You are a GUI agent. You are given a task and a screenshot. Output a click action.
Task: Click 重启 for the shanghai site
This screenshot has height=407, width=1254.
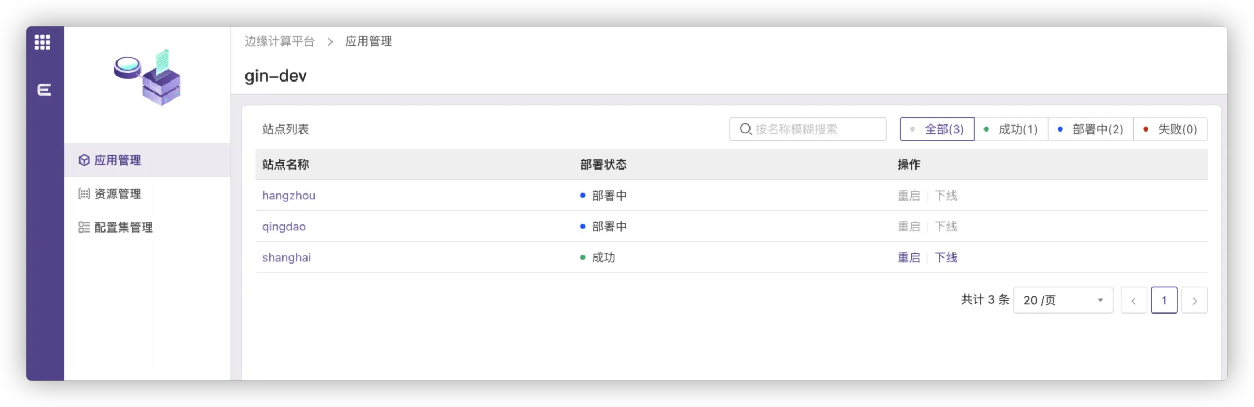coord(908,258)
